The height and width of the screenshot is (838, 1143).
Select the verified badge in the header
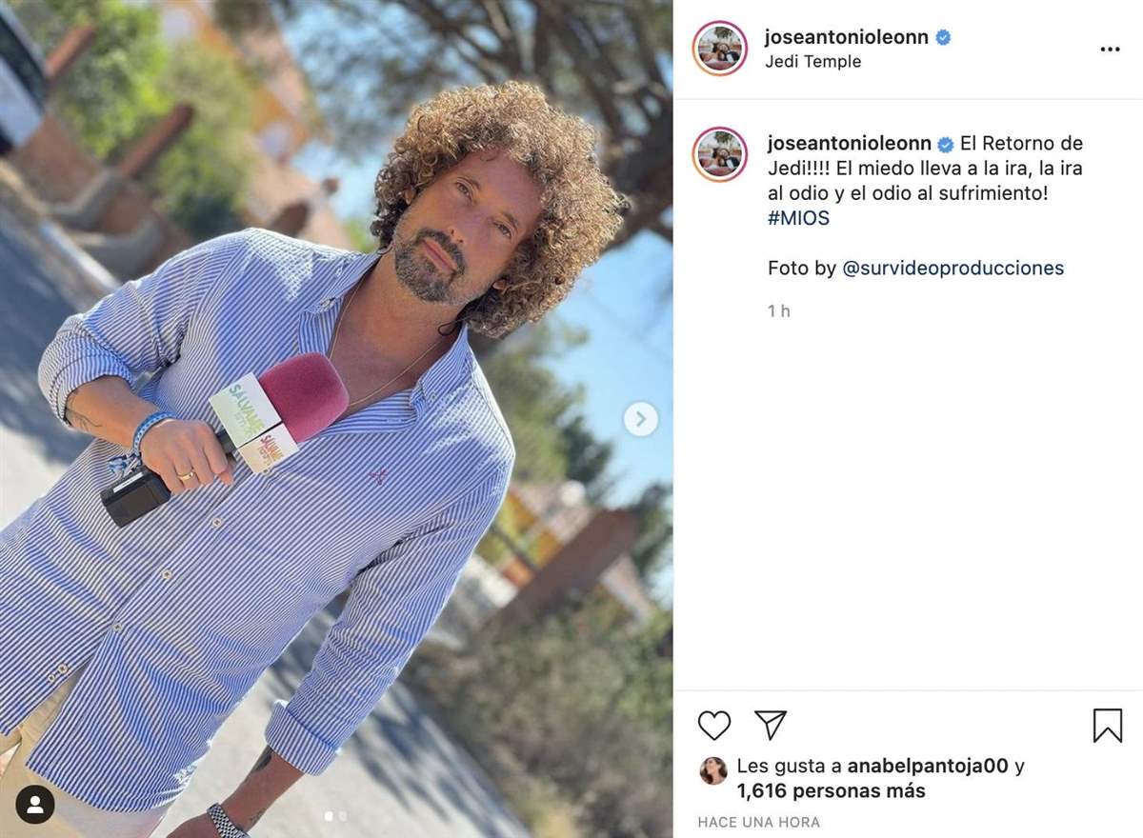943,38
